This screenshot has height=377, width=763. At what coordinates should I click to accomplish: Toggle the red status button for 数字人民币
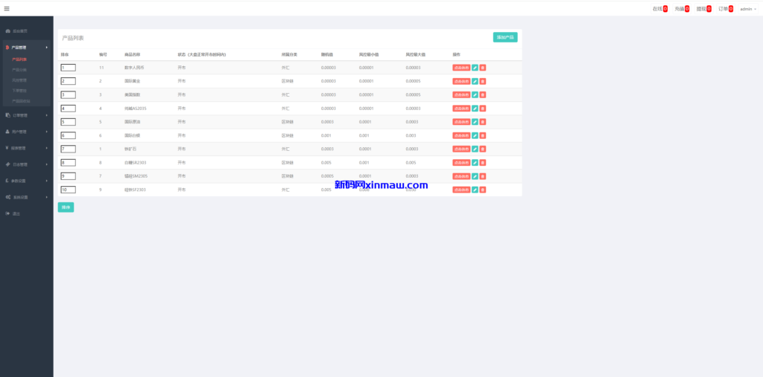pos(461,68)
